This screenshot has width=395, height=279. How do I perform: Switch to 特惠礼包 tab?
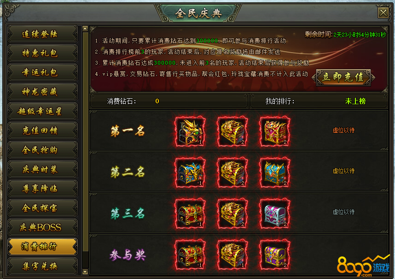point(42,53)
